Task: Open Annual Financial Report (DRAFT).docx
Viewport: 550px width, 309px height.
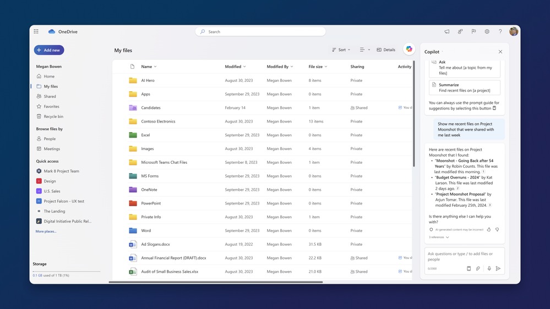Action: [173, 258]
